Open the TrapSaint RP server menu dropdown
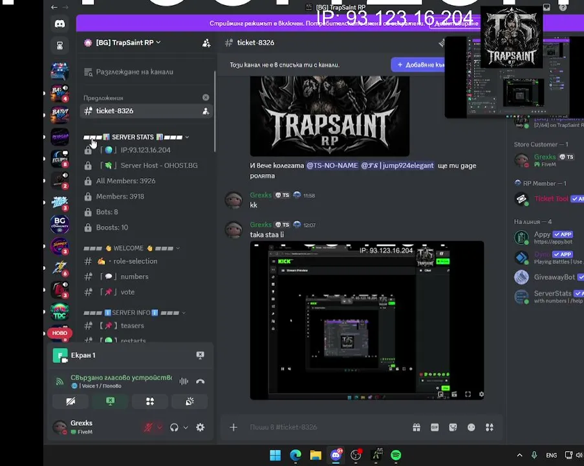The height and width of the screenshot is (466, 584). point(128,43)
